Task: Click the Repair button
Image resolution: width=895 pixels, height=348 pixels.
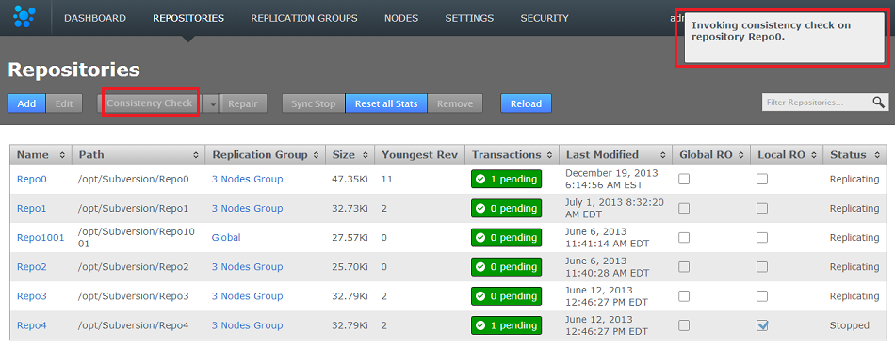Action: pyautogui.click(x=243, y=103)
